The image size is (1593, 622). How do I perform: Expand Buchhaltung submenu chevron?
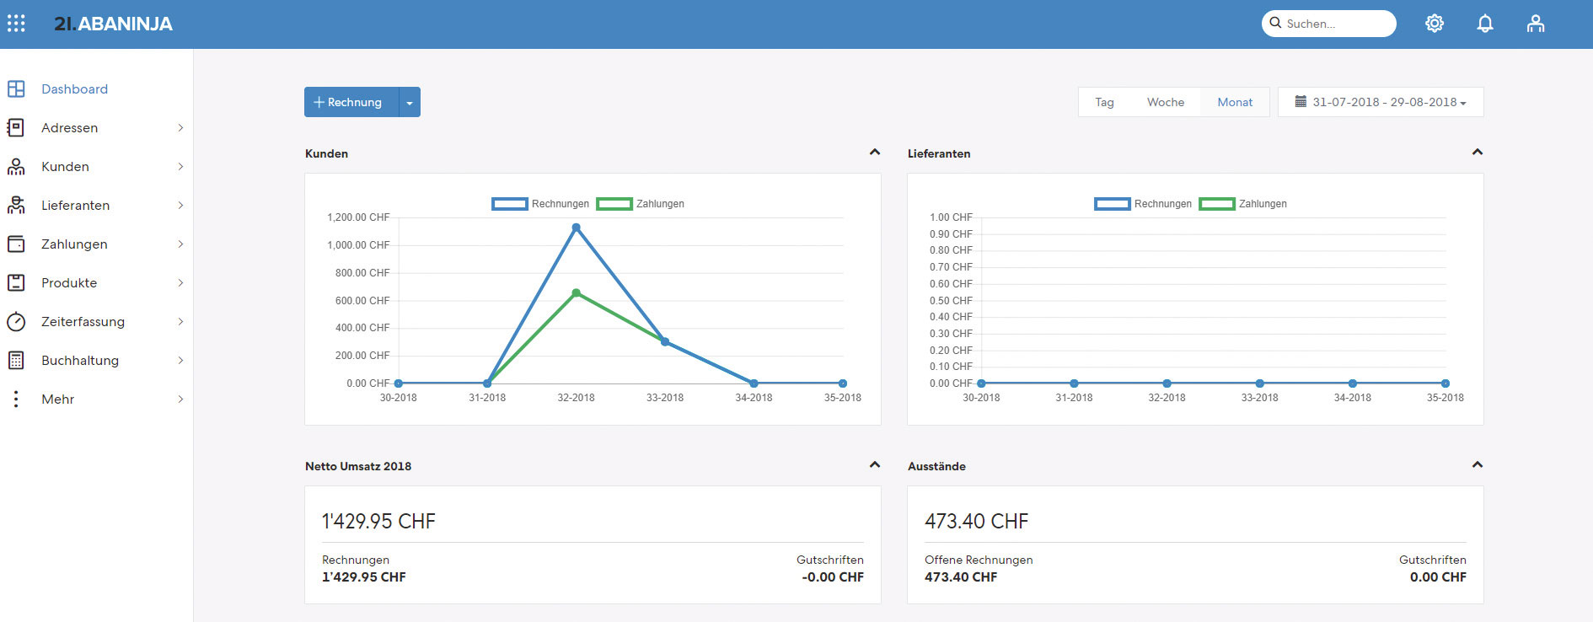pyautogui.click(x=180, y=360)
